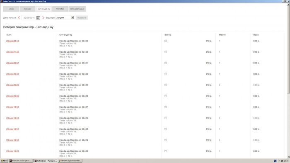The image size is (290, 163).
Task: Click the vertical scrollbar down arrow
Action: (x=288, y=157)
